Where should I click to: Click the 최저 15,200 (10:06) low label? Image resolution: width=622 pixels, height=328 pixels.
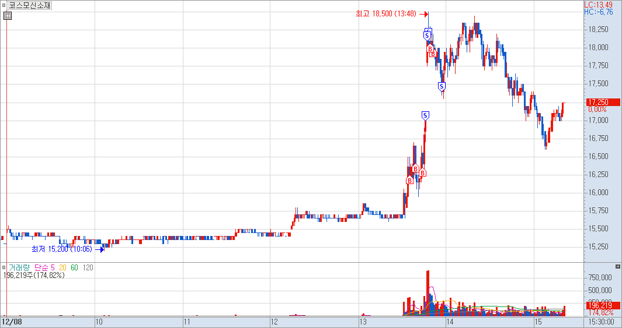coord(61,249)
